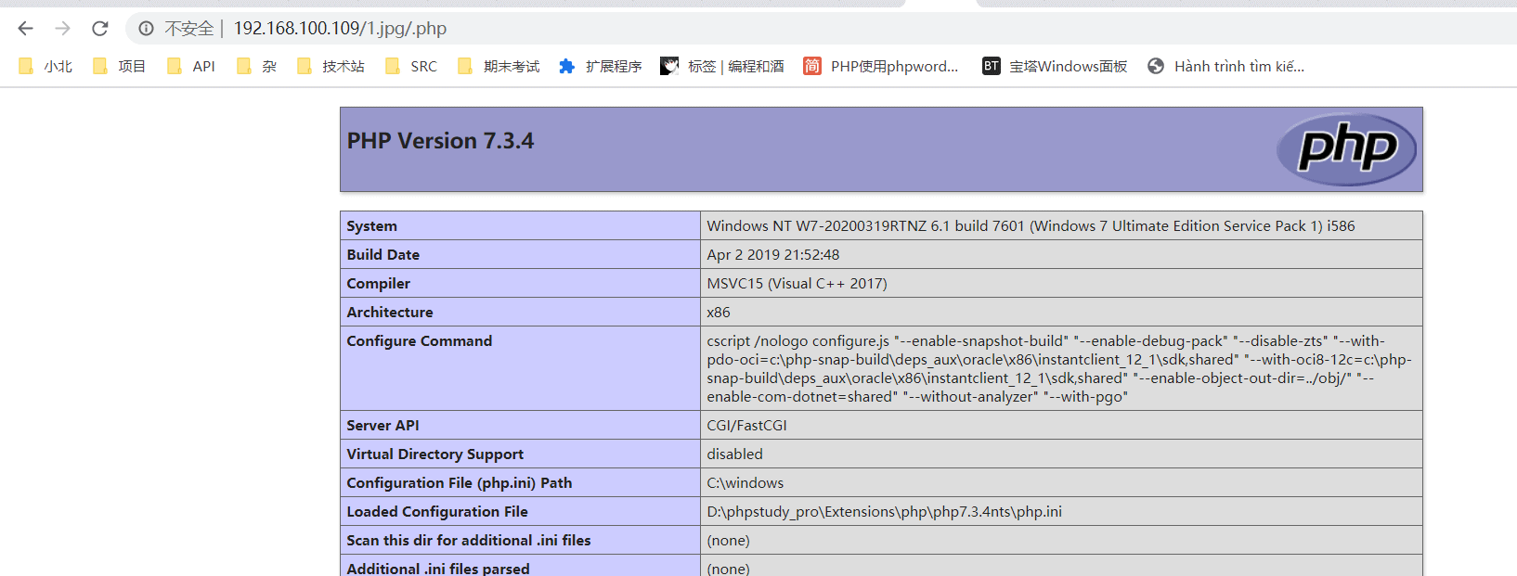This screenshot has width=1517, height=576.
Task: Select the address bar URL 192.168.100.109/1.jpg/.php
Action: [340, 29]
